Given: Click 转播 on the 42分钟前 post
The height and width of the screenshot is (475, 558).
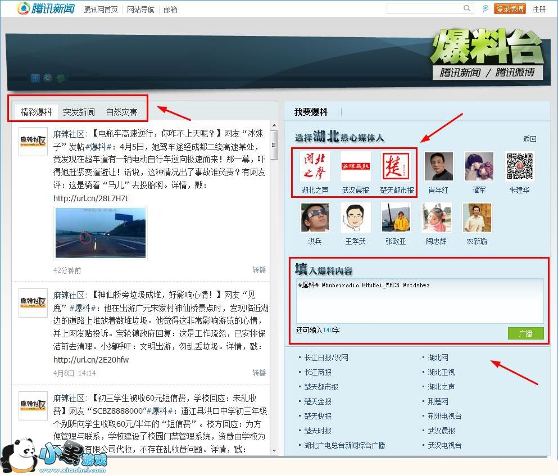Looking at the screenshot, I should pos(259,270).
